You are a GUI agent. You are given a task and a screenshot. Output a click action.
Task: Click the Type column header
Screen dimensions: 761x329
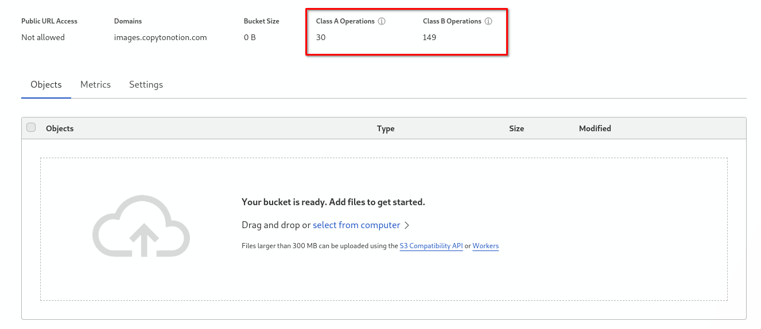pyautogui.click(x=386, y=128)
